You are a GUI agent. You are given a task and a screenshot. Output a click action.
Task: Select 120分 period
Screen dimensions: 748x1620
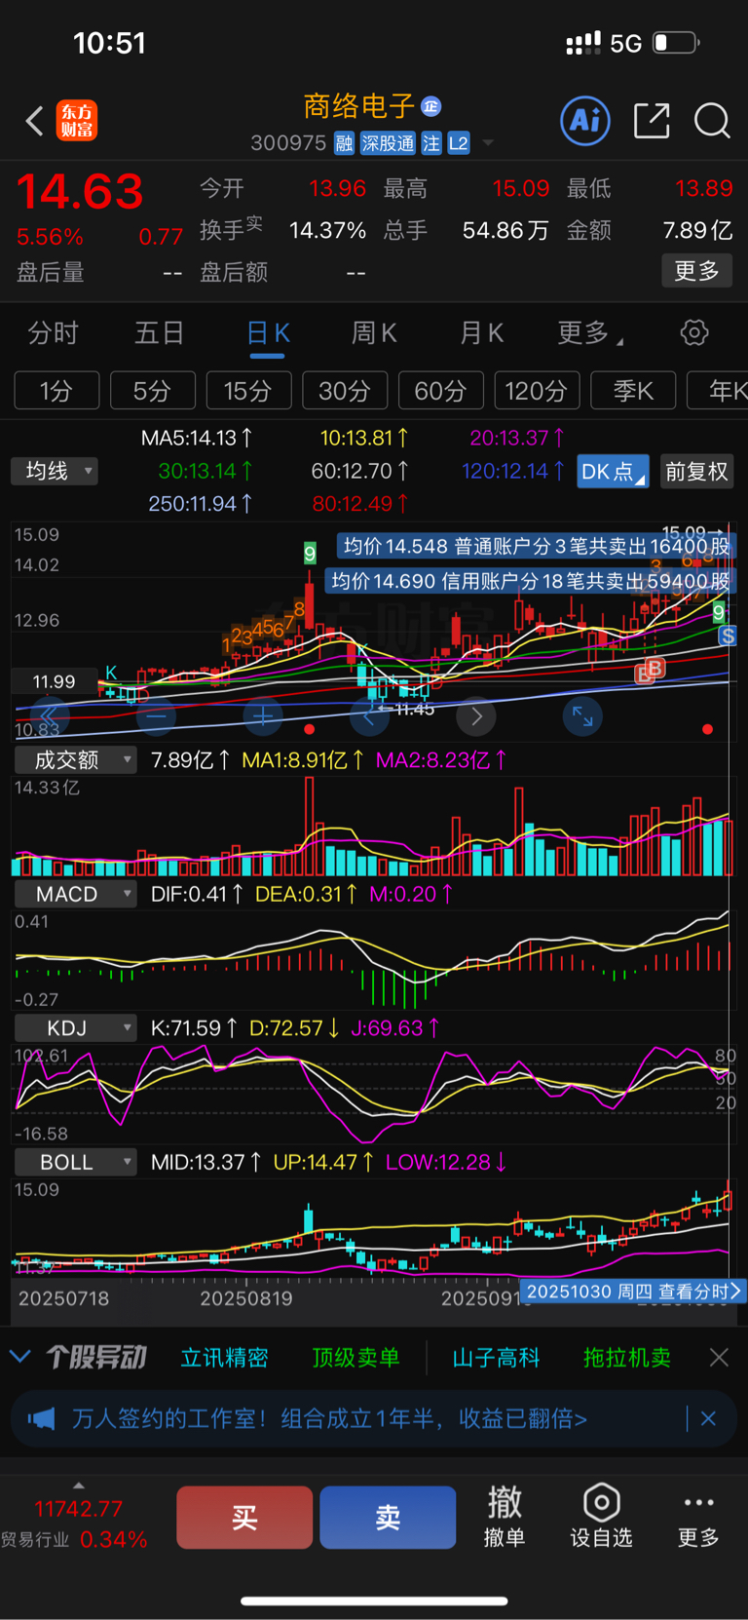click(x=537, y=391)
